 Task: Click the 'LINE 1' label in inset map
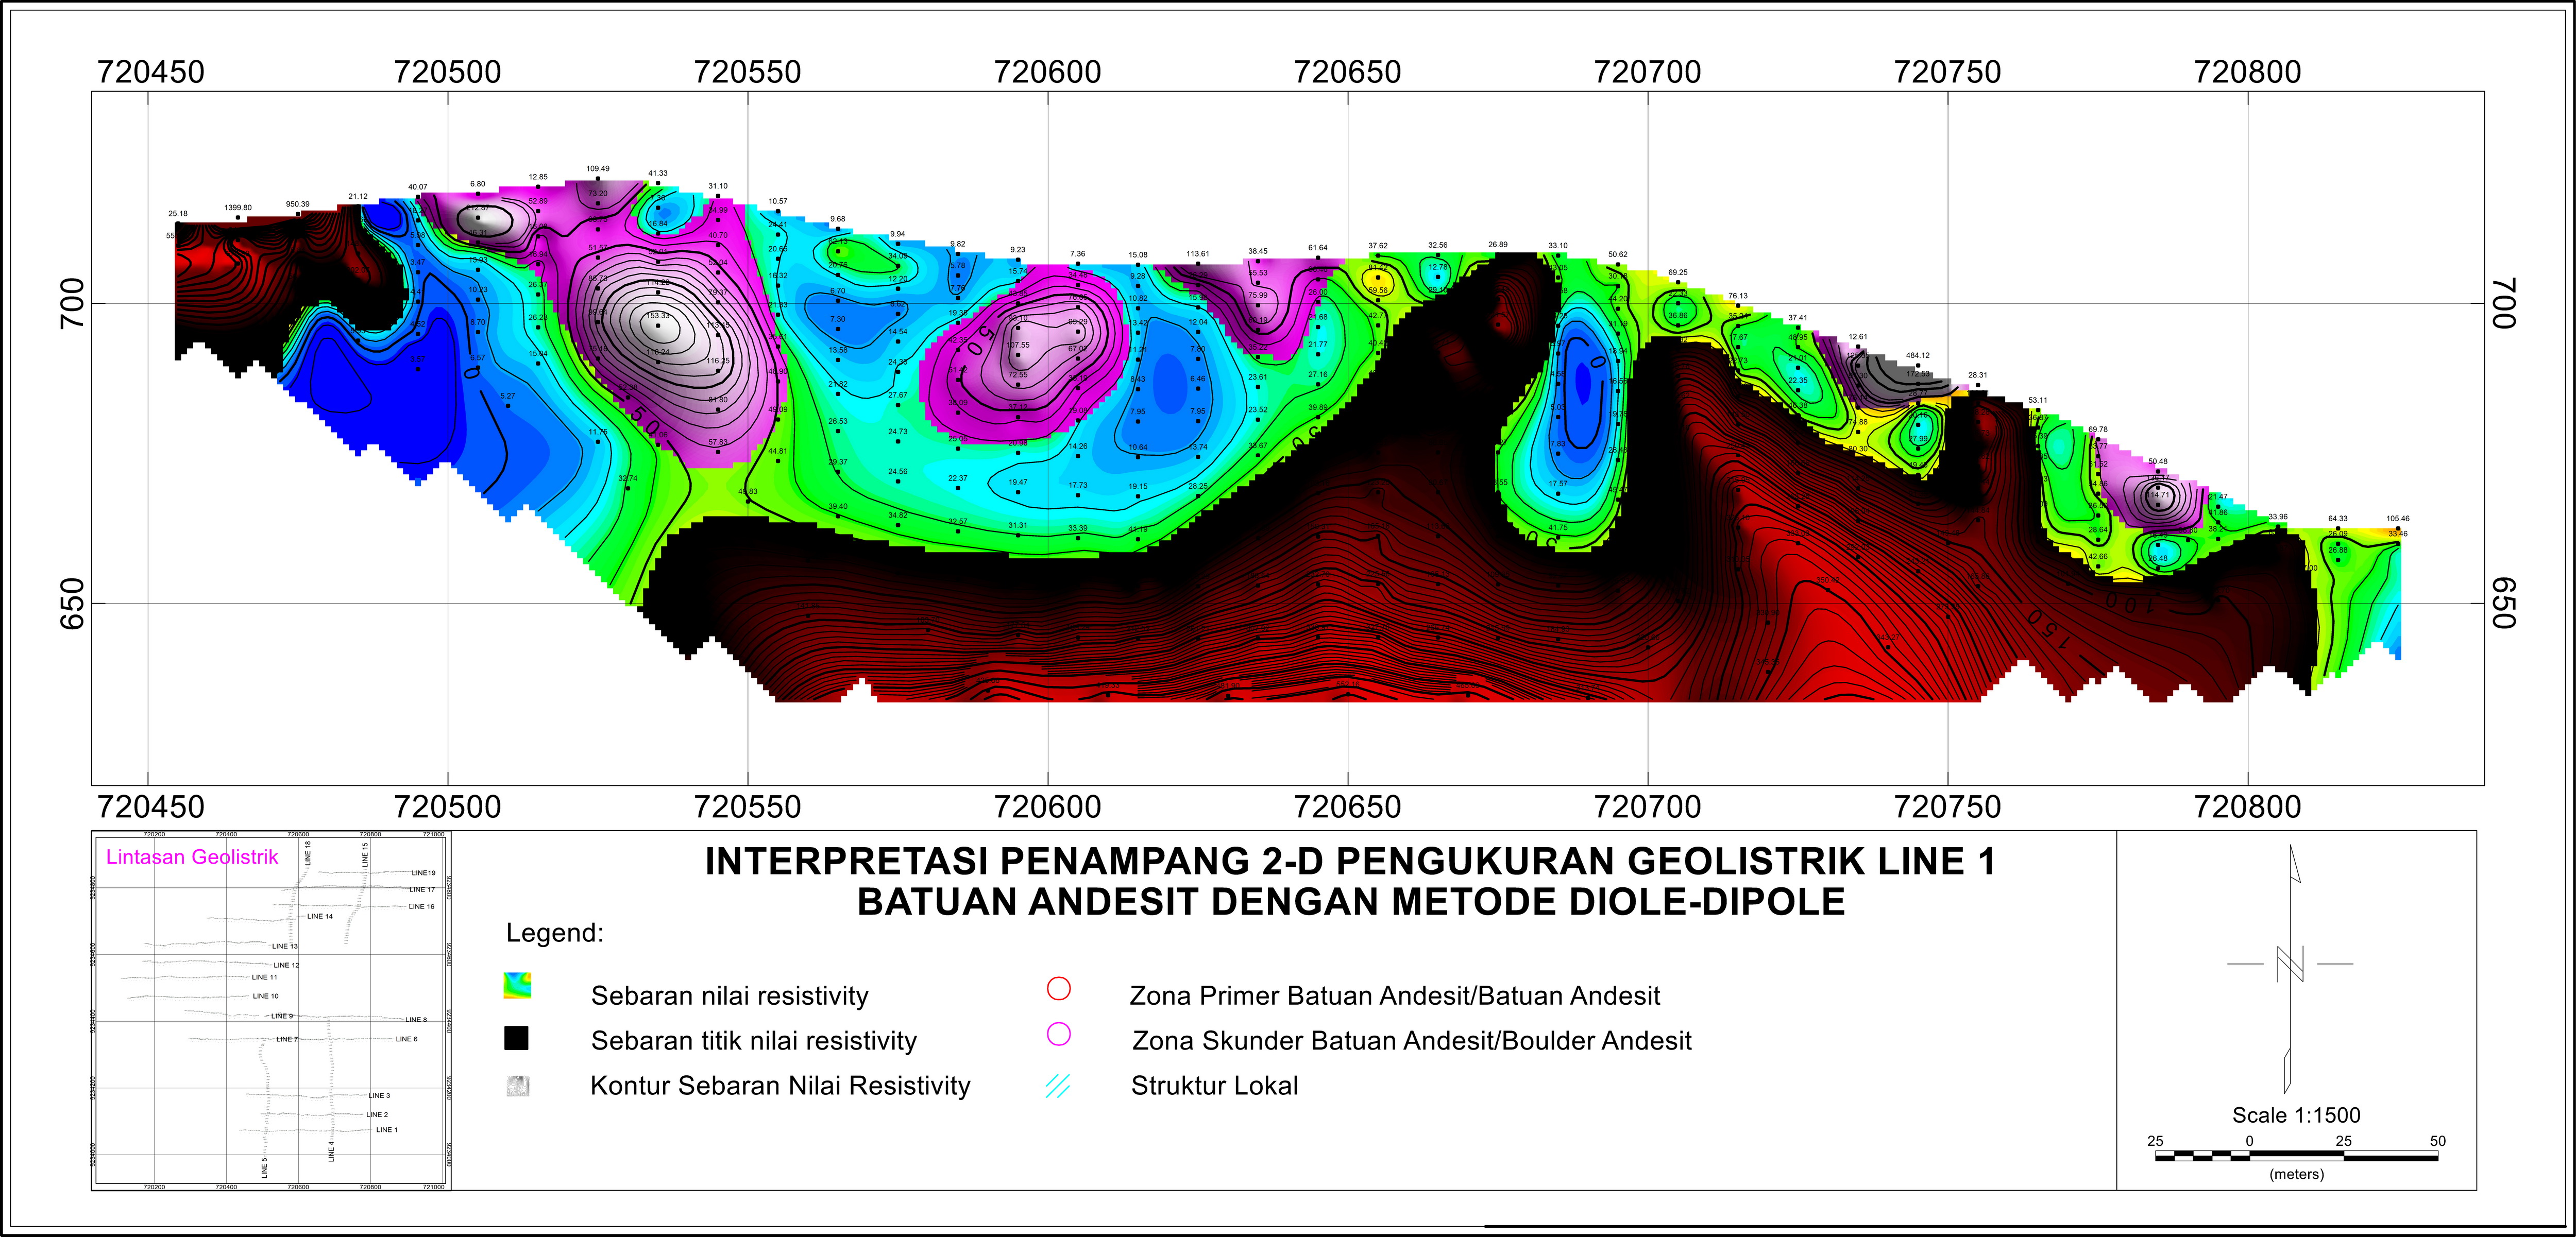click(386, 1130)
